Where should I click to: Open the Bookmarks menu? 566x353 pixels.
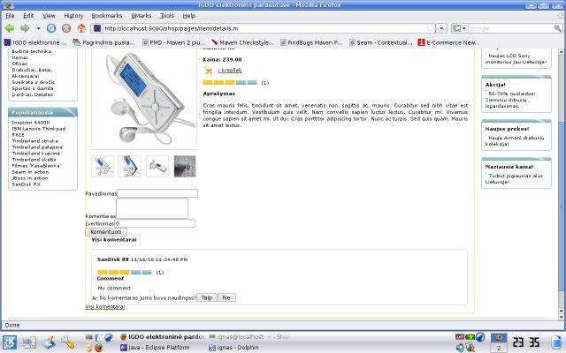pyautogui.click(x=106, y=16)
